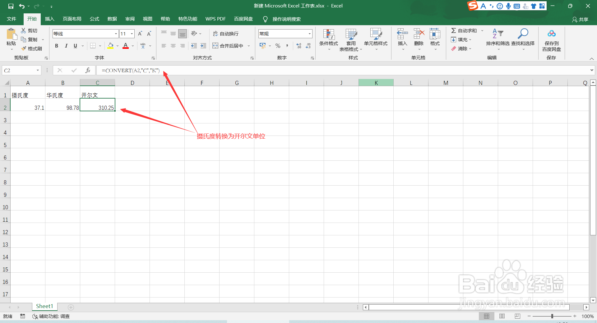The width and height of the screenshot is (597, 323).
Task: Open Merge & Center dropdown arrow
Action: pyautogui.click(x=249, y=46)
